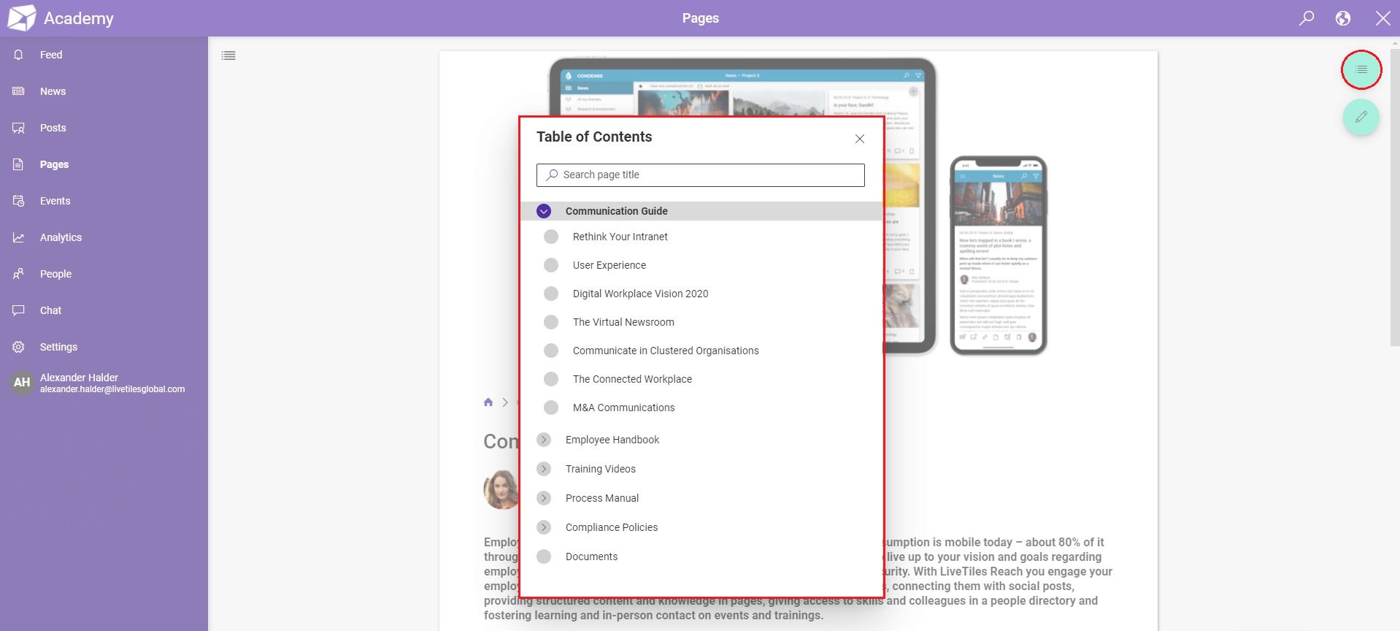Expand the Employee Handbook section
1400x631 pixels.
click(544, 440)
